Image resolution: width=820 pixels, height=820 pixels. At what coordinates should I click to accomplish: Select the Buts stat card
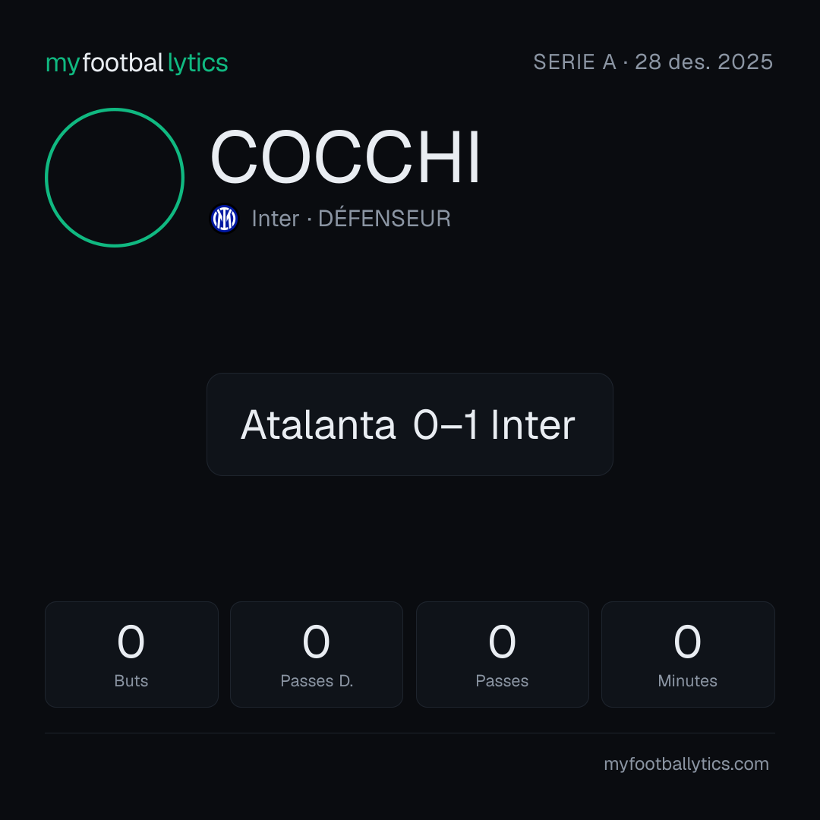[x=131, y=654]
